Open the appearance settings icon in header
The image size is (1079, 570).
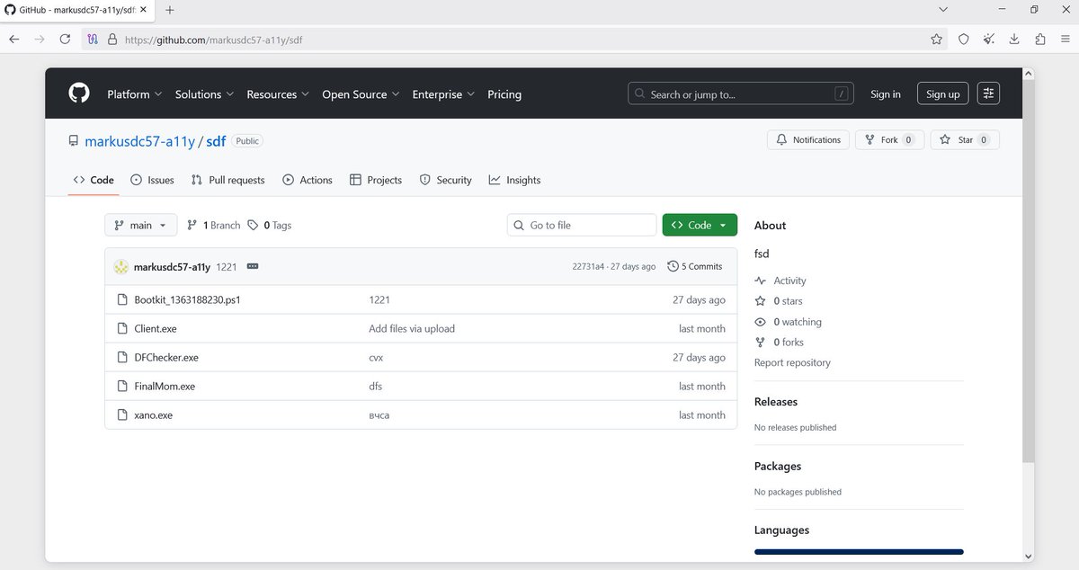coord(988,94)
